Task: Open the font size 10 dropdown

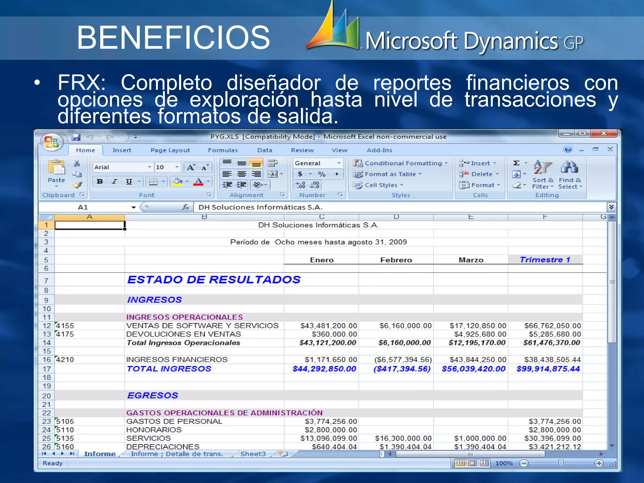Action: click(x=177, y=167)
